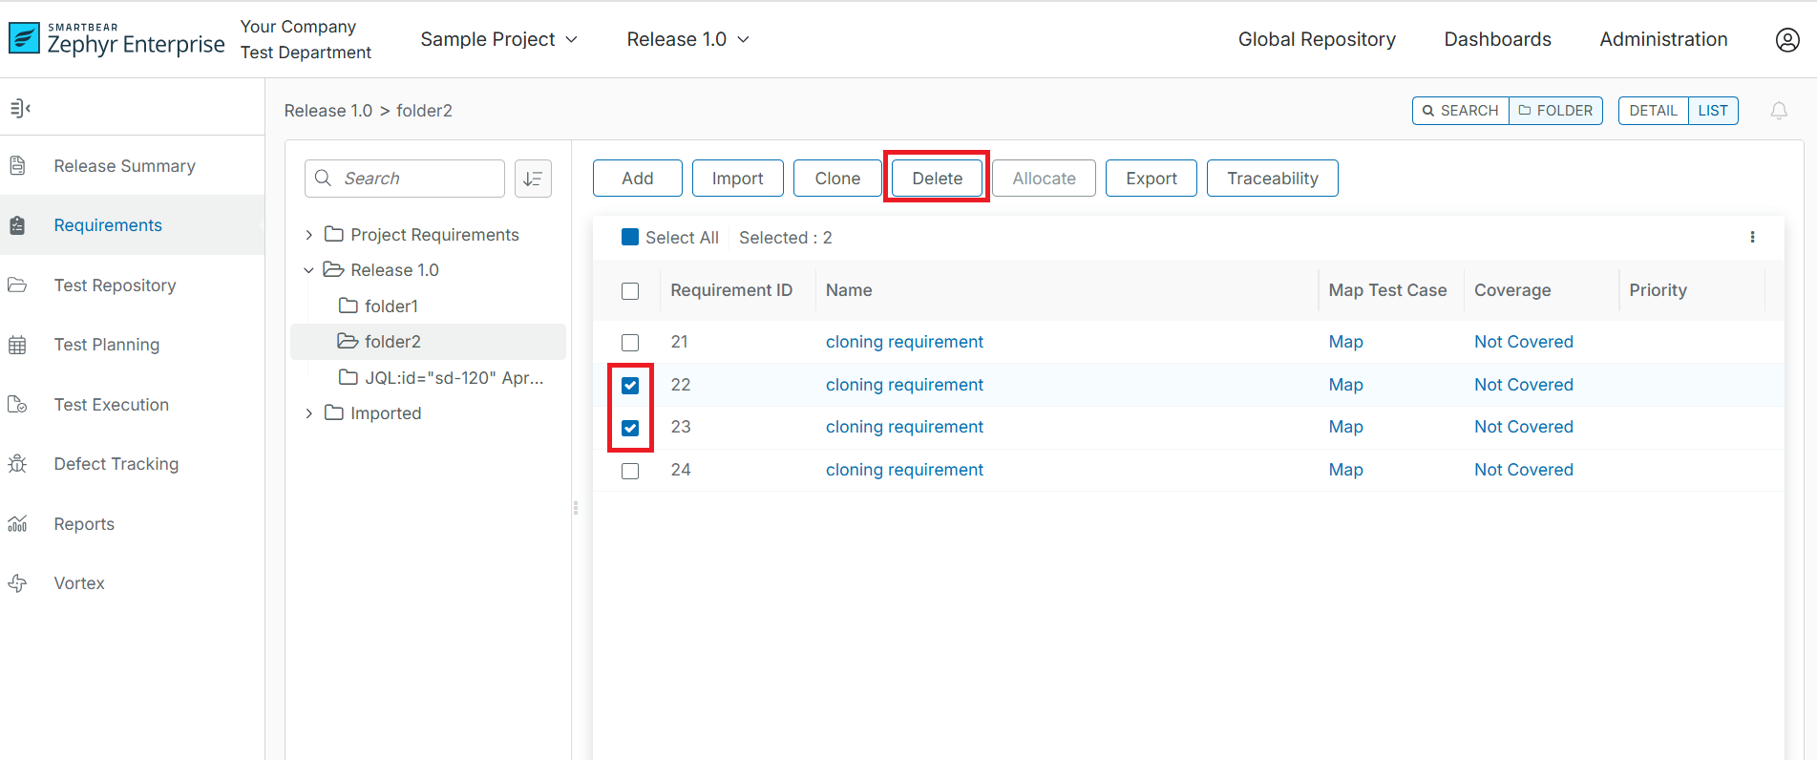Uncheck the checkbox for requirement 22
Screen dimensions: 1817x760
(x=630, y=386)
